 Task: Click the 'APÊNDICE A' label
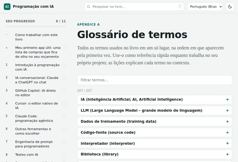pos(88,24)
